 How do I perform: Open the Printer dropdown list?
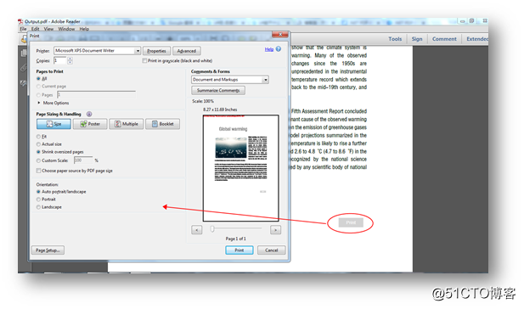click(x=138, y=51)
